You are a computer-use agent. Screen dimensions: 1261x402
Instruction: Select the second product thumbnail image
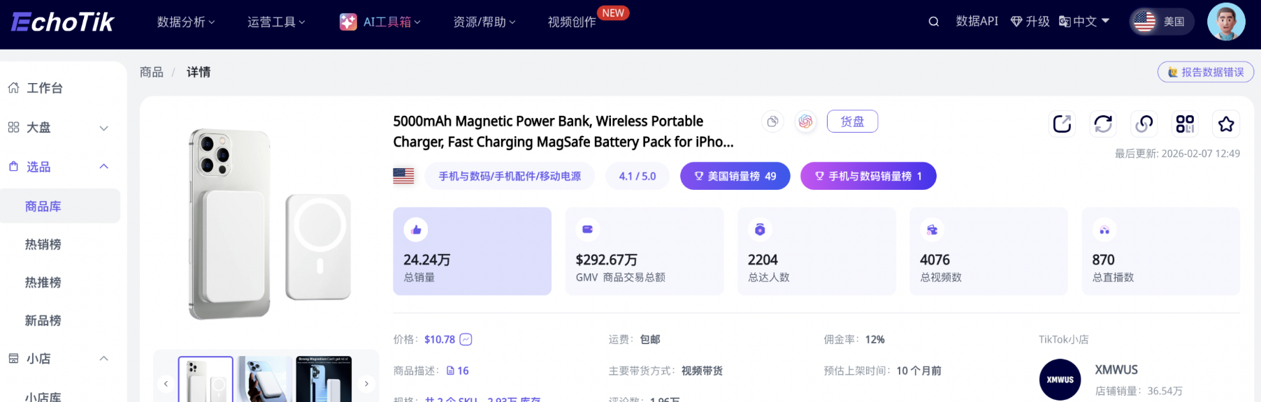tap(265, 380)
